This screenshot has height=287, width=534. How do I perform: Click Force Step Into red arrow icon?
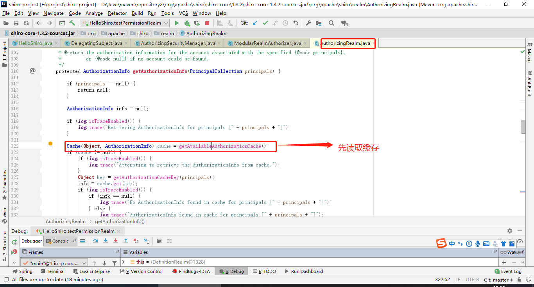click(x=116, y=241)
